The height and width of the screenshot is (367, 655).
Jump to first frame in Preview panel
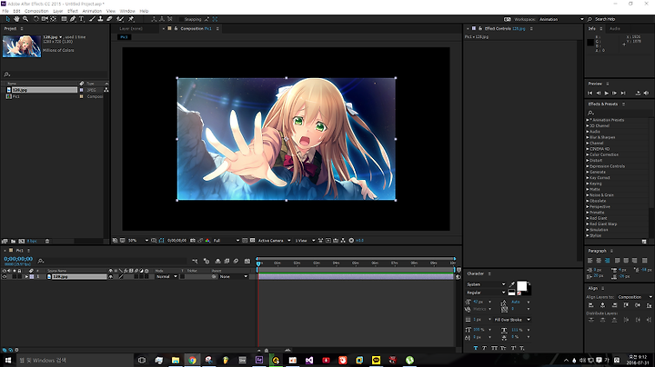tap(589, 93)
